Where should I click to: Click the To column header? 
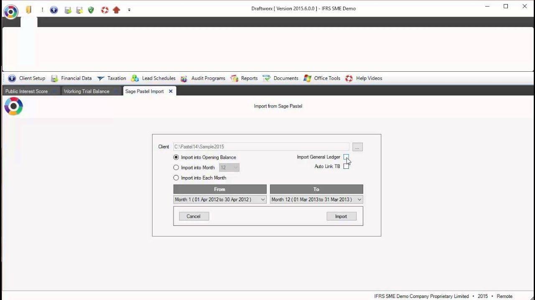coord(316,189)
